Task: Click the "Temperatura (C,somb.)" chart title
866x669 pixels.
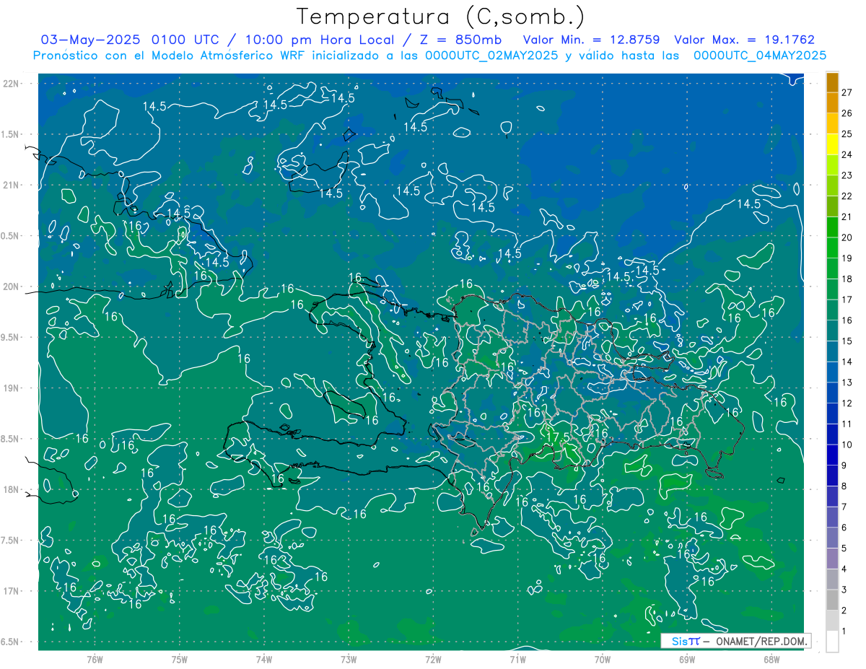Action: point(440,17)
